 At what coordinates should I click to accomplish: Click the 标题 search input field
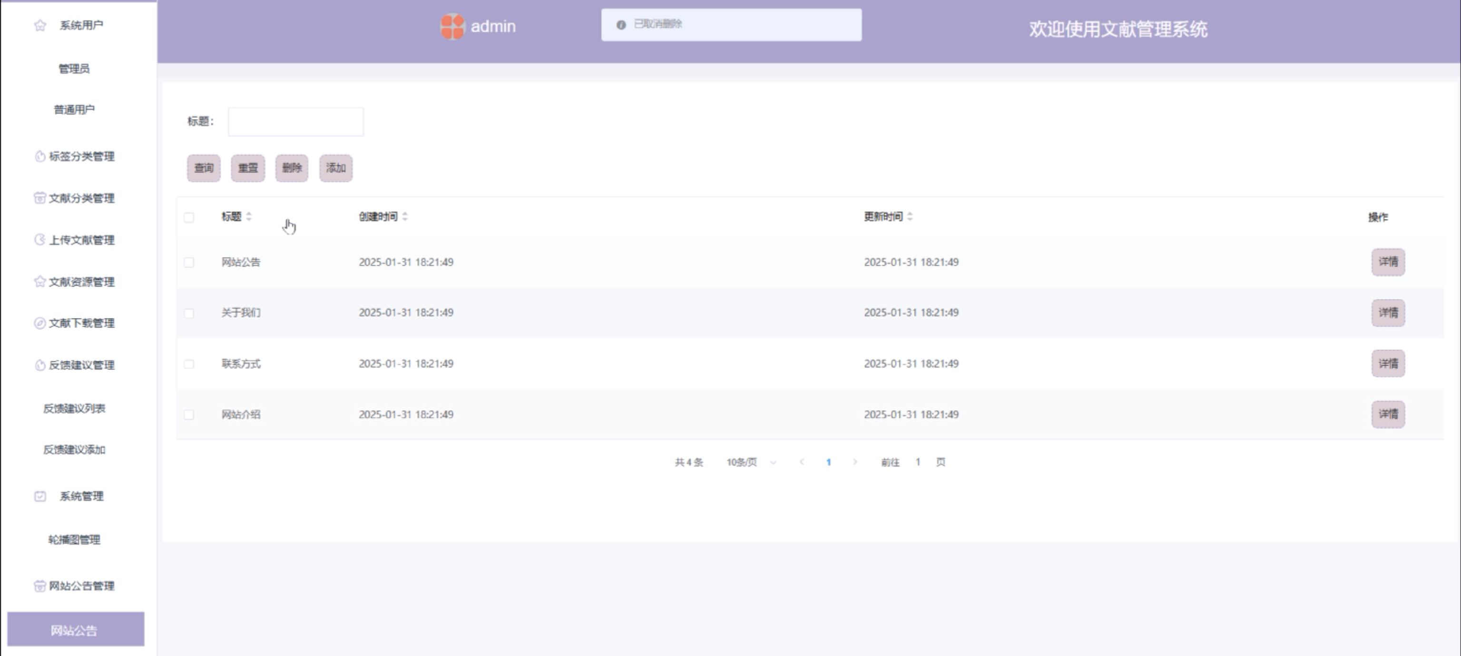[x=295, y=122]
